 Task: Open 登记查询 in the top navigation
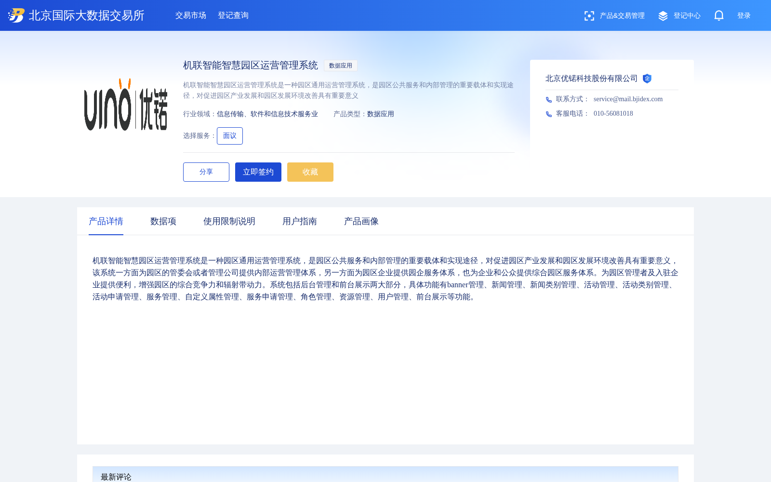pos(233,15)
